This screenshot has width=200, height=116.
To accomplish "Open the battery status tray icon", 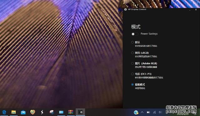I will (148, 112).
